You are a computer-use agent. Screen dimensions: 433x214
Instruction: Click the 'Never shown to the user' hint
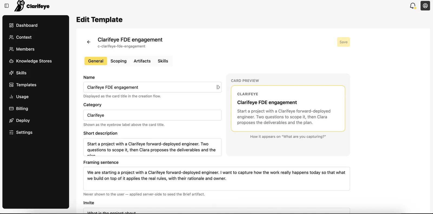144,194
